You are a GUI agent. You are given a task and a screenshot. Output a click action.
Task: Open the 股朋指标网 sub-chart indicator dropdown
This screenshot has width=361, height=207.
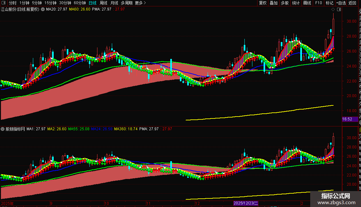click(x=3, y=129)
